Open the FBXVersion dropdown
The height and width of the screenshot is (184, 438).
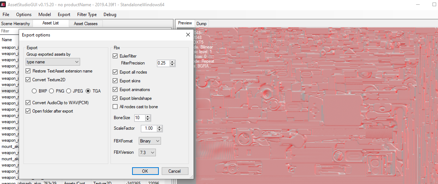[147, 152]
